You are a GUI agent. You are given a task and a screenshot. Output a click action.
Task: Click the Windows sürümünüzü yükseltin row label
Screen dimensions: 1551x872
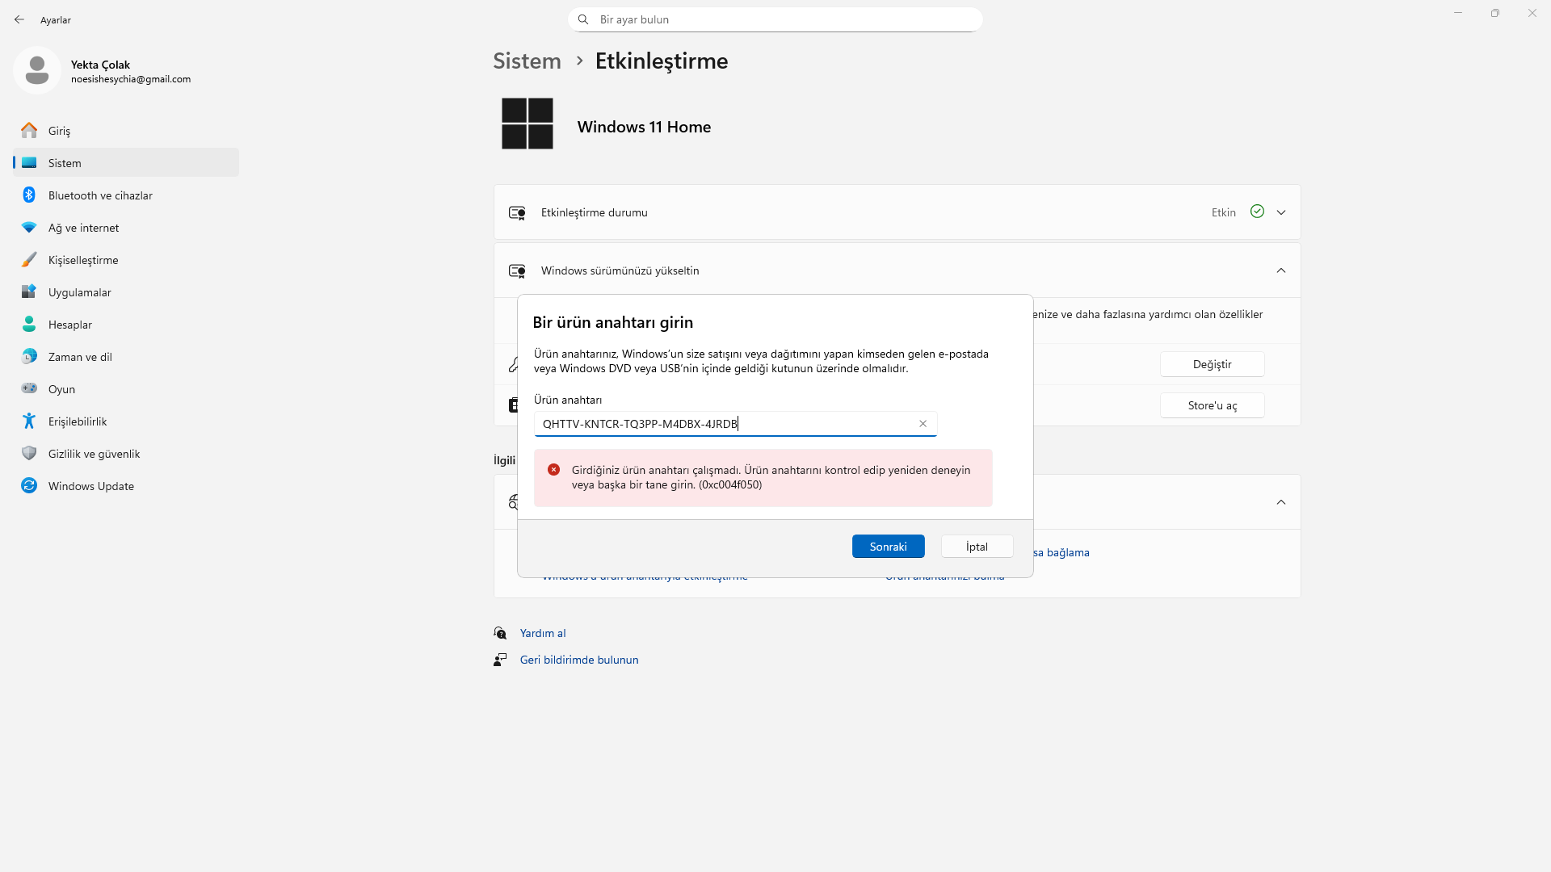coord(620,270)
